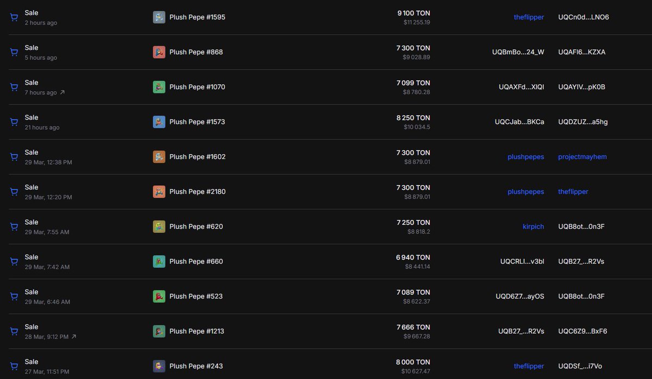Select wallet address UQDSf_...i7Vo
Viewport: 652px width, 379px height.
pyautogui.click(x=580, y=366)
